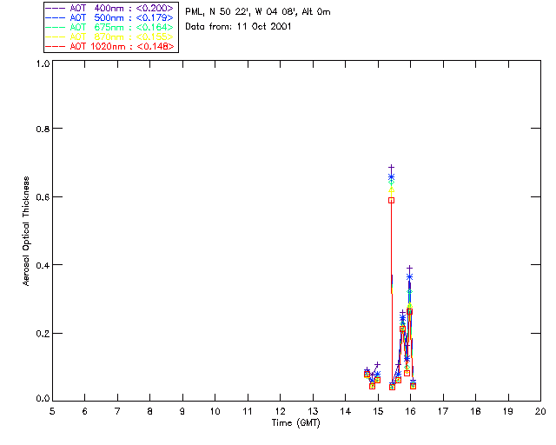
Task: Click the x-axis tick label 15
Action: pyautogui.click(x=378, y=411)
